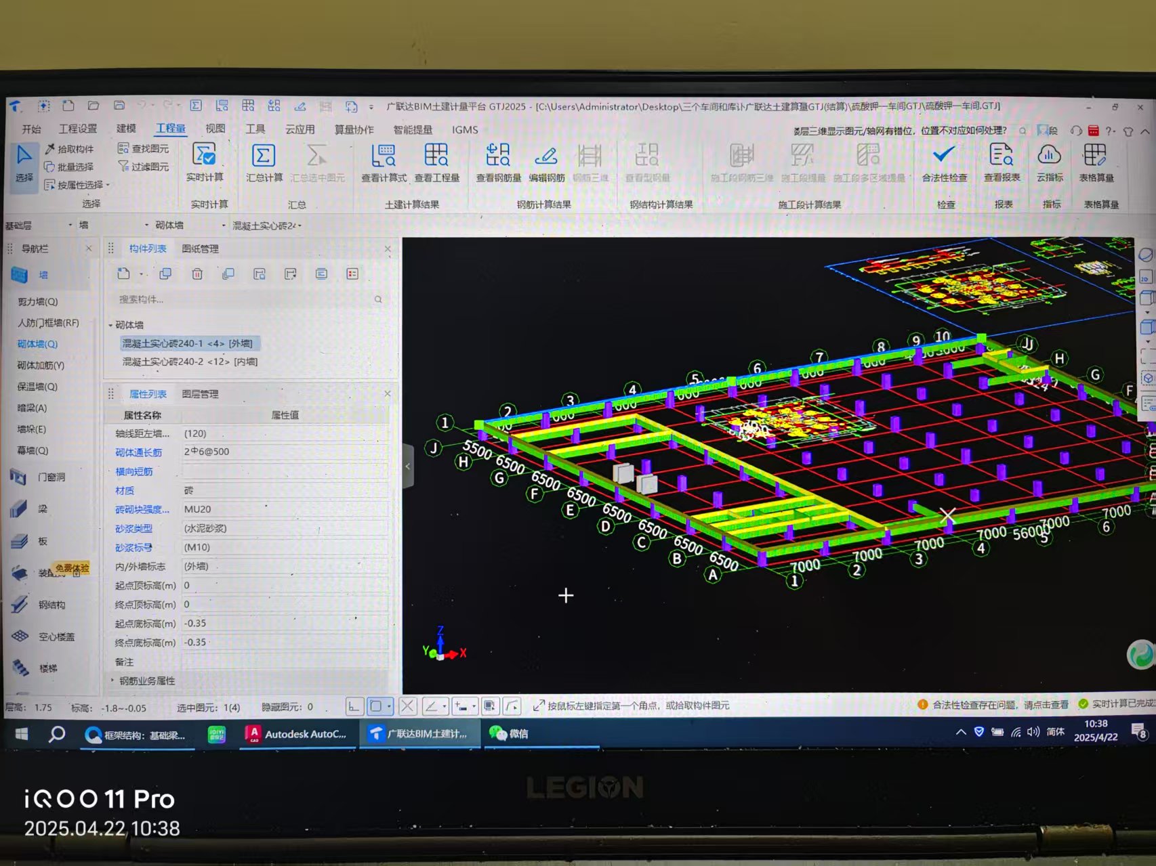Select the 选择 arrow tool

click(24, 165)
